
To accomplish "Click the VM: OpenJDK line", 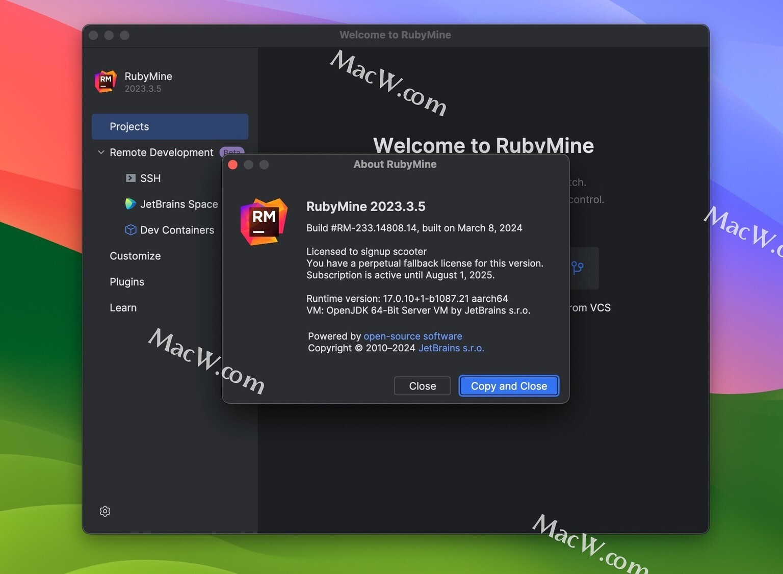I will (419, 310).
